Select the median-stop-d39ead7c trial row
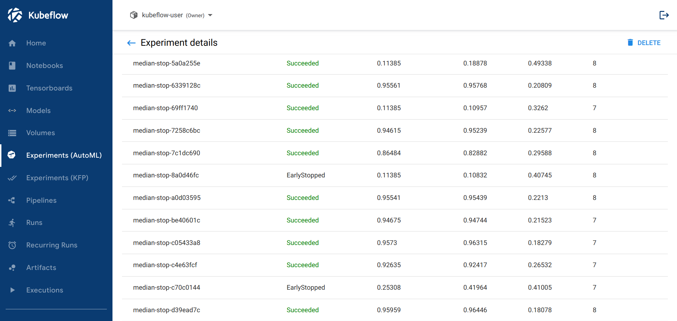Viewport: 677px width, 321px height. [166, 310]
